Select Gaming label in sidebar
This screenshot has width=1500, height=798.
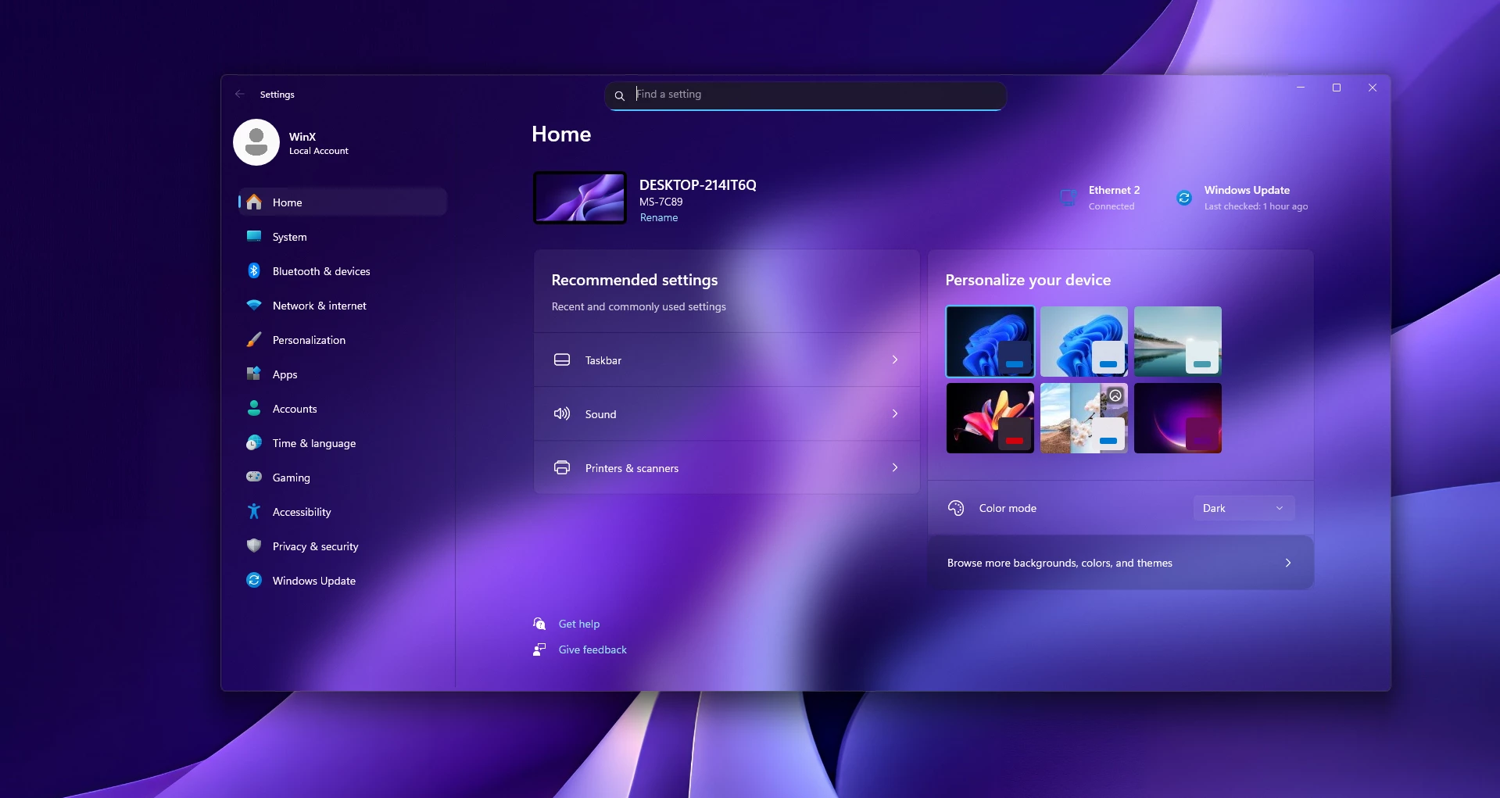click(x=292, y=478)
